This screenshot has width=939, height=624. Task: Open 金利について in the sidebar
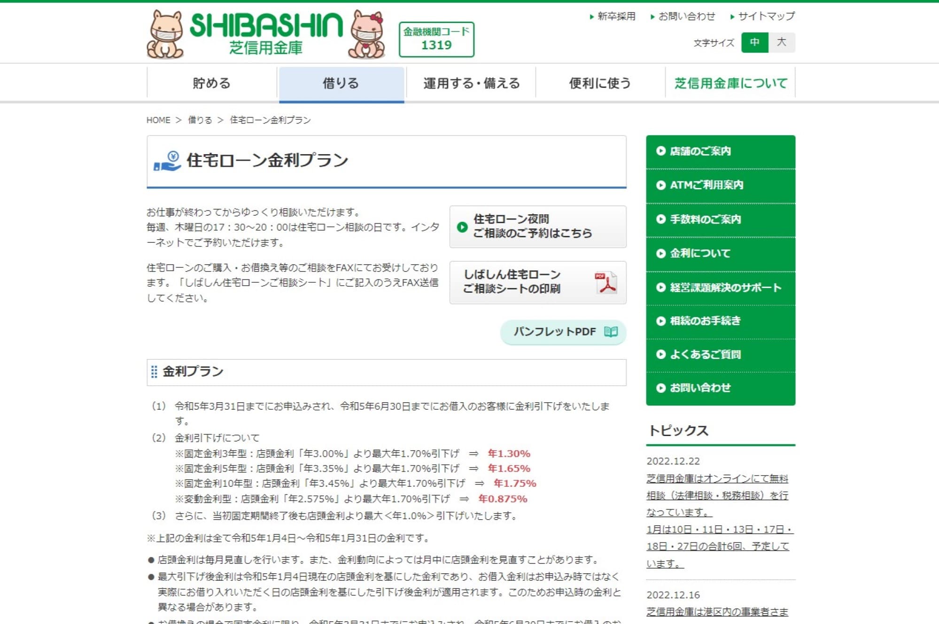721,254
